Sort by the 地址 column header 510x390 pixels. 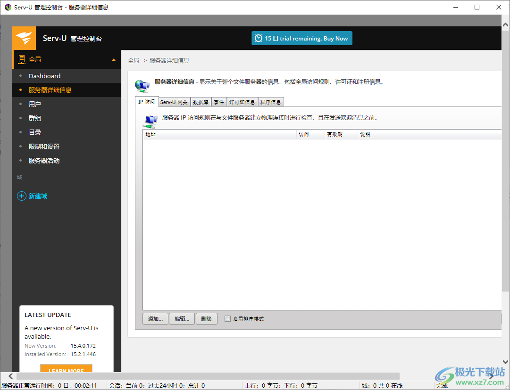click(x=219, y=134)
